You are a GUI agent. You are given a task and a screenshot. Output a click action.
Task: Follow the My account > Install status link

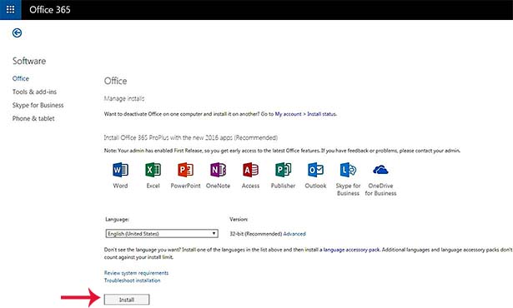[x=305, y=114]
